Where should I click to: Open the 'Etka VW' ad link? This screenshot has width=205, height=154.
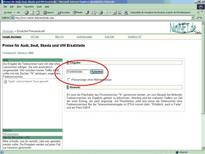tap(59, 37)
